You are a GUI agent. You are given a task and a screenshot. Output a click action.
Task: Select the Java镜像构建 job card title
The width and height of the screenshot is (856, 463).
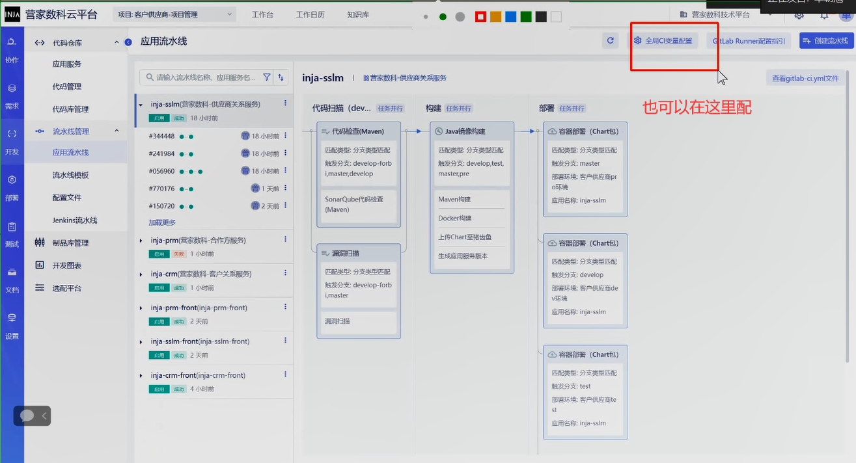coord(465,131)
